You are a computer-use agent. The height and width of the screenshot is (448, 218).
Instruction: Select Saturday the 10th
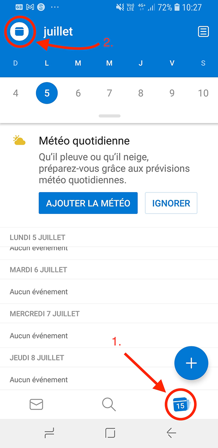click(204, 94)
